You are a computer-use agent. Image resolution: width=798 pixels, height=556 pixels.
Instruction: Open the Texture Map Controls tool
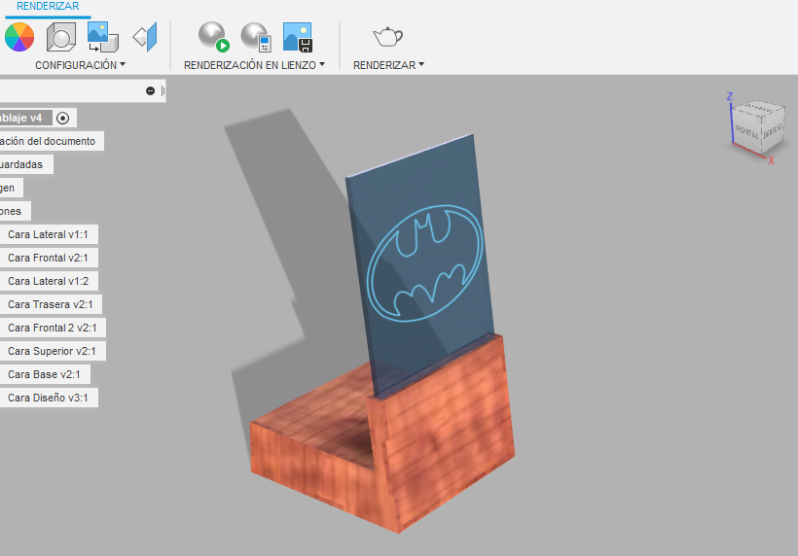pos(145,37)
